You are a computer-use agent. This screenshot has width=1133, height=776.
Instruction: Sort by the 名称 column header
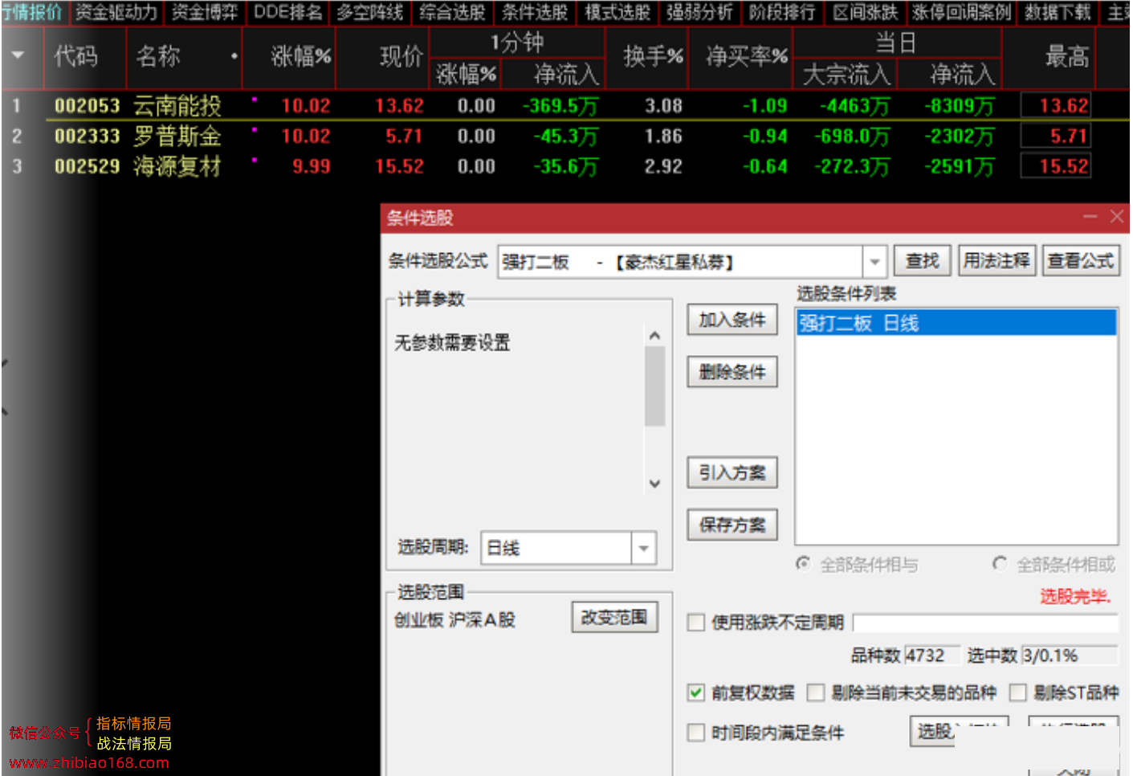pyautogui.click(x=158, y=56)
